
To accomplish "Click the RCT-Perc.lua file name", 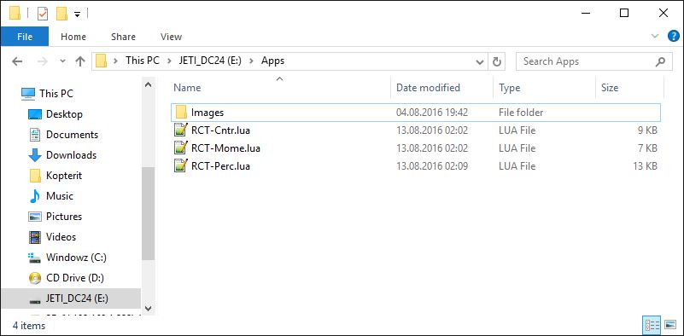I will [220, 166].
